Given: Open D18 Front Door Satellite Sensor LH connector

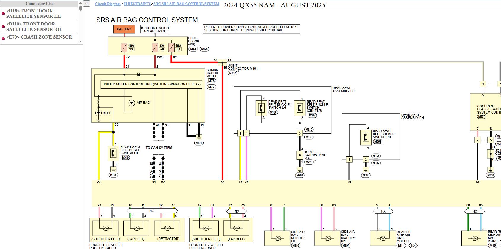Looking at the screenshot, I should click(33, 14).
